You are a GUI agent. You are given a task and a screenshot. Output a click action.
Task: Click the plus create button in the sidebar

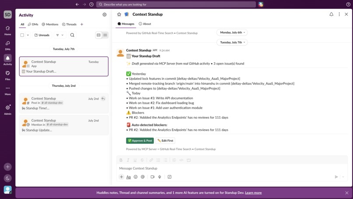(7, 167)
